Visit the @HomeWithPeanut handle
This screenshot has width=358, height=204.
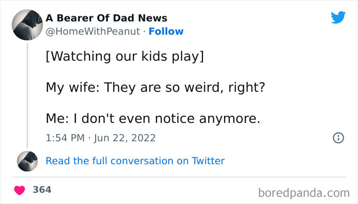93,32
